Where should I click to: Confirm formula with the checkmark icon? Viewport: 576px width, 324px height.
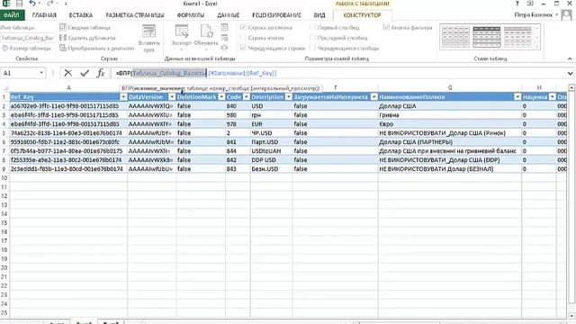click(85, 73)
